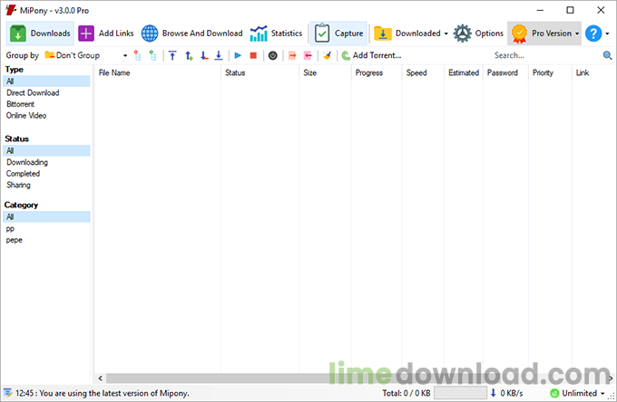The width and height of the screenshot is (617, 402).
Task: Click the blue help question mark icon
Action: pyautogui.click(x=593, y=33)
